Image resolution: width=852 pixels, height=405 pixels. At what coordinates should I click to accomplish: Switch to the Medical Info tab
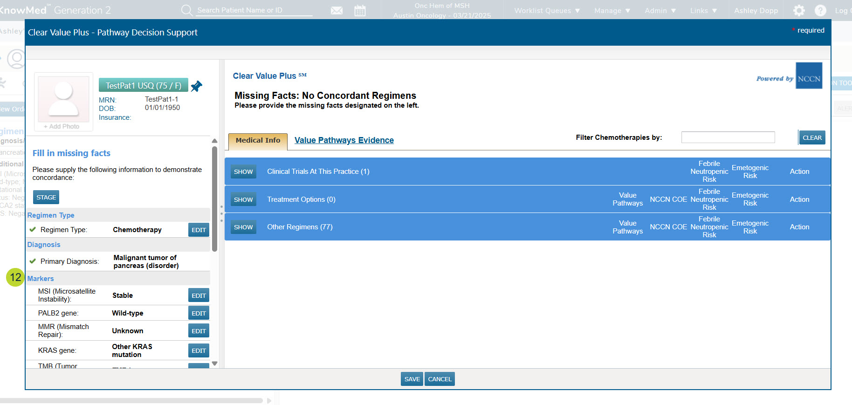pyautogui.click(x=258, y=141)
